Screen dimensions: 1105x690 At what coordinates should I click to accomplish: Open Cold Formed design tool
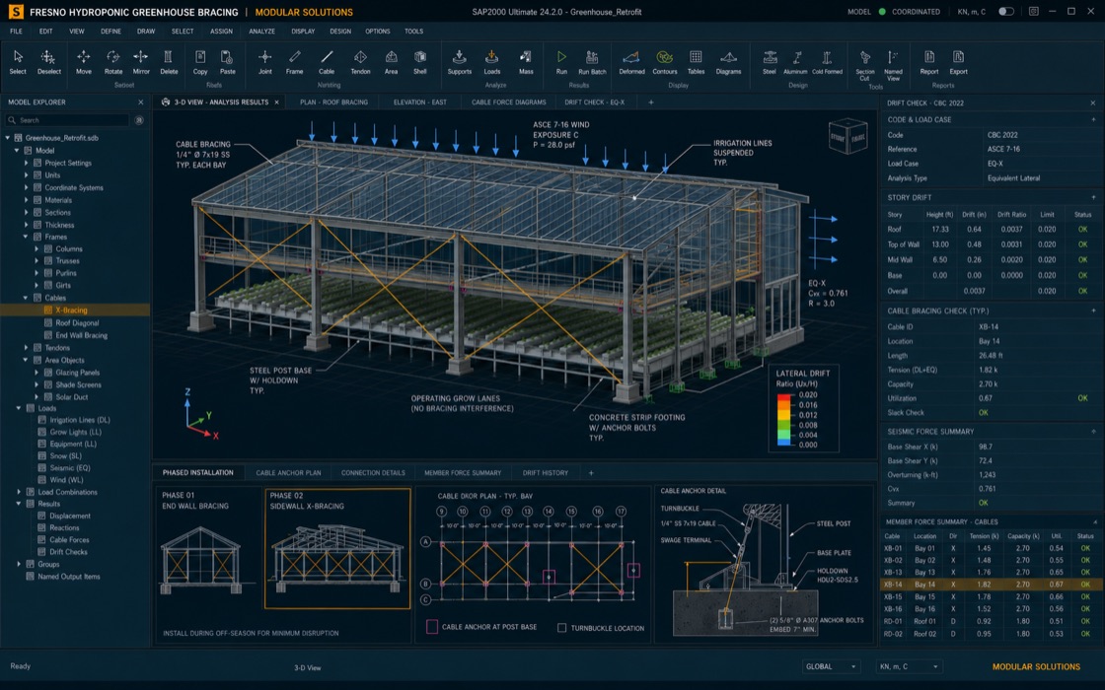tap(827, 62)
